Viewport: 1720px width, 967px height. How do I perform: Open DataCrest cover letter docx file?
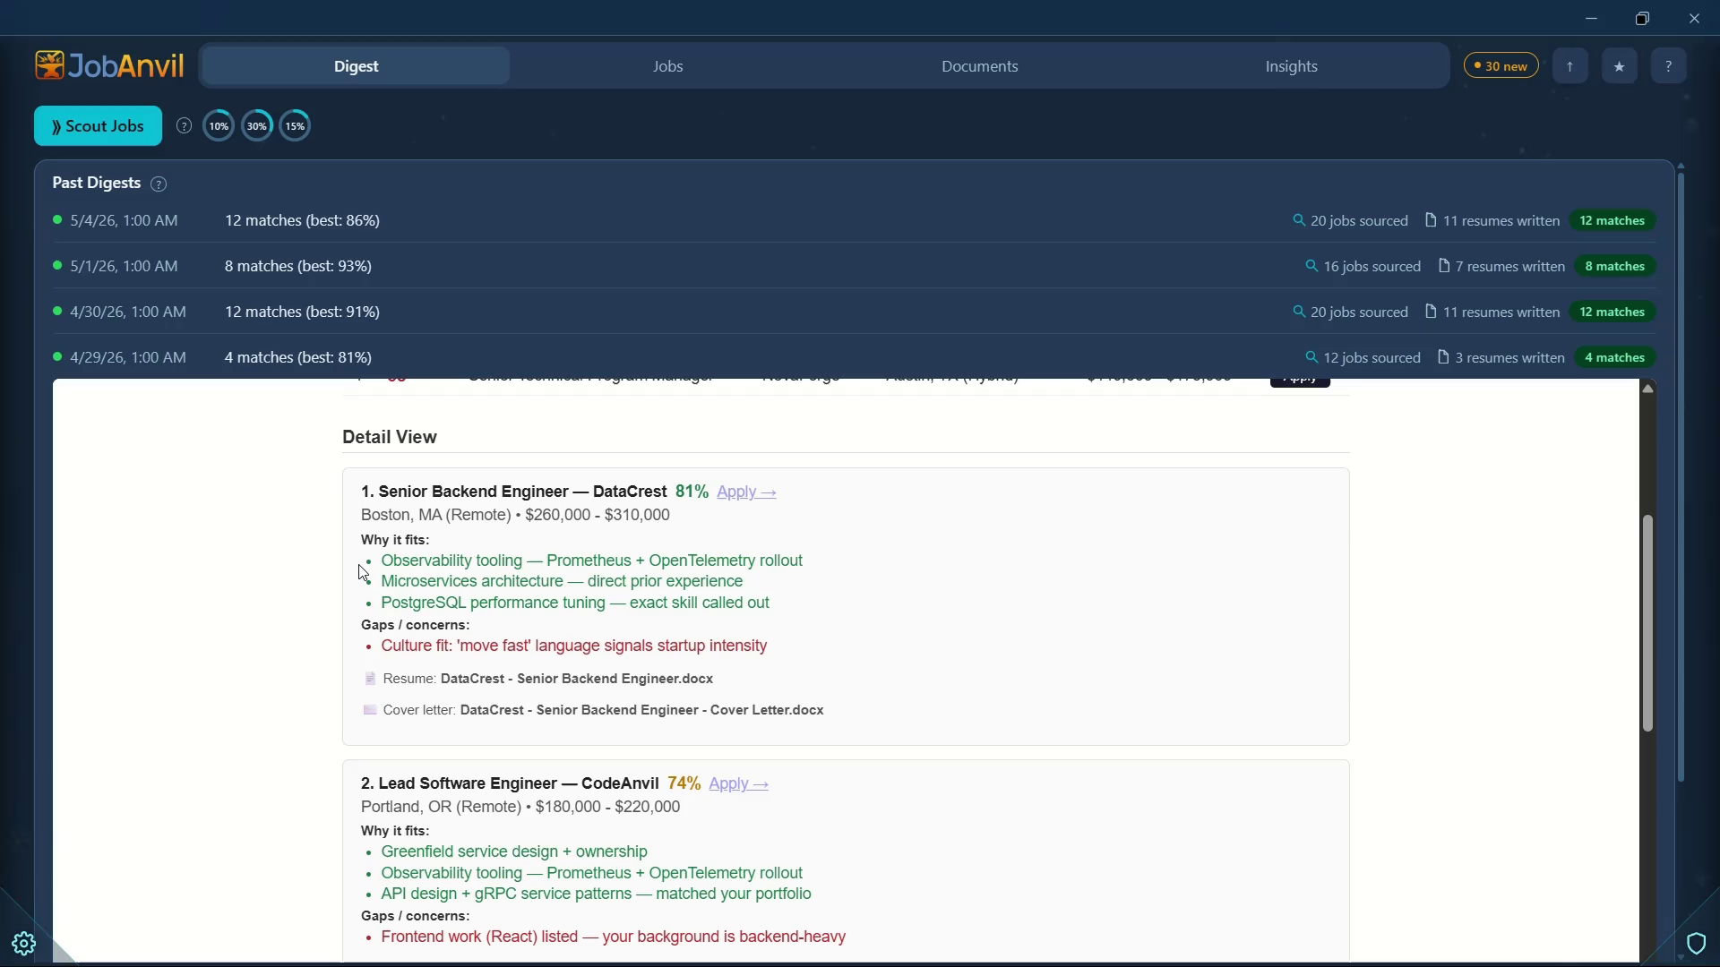click(x=641, y=710)
